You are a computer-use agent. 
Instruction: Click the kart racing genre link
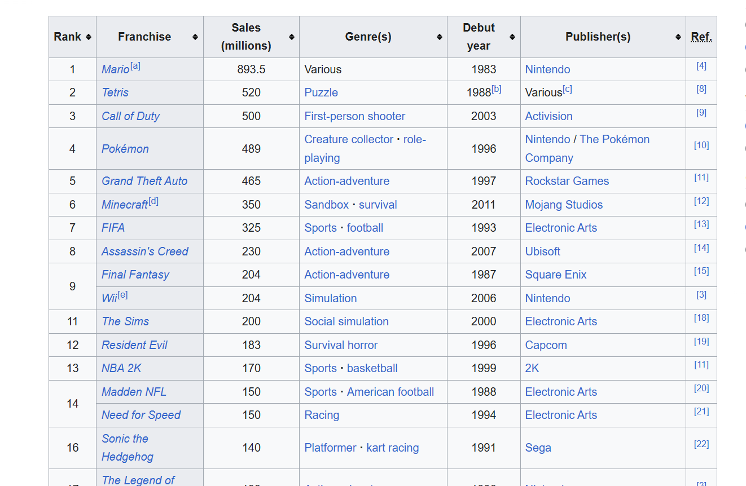pos(392,448)
